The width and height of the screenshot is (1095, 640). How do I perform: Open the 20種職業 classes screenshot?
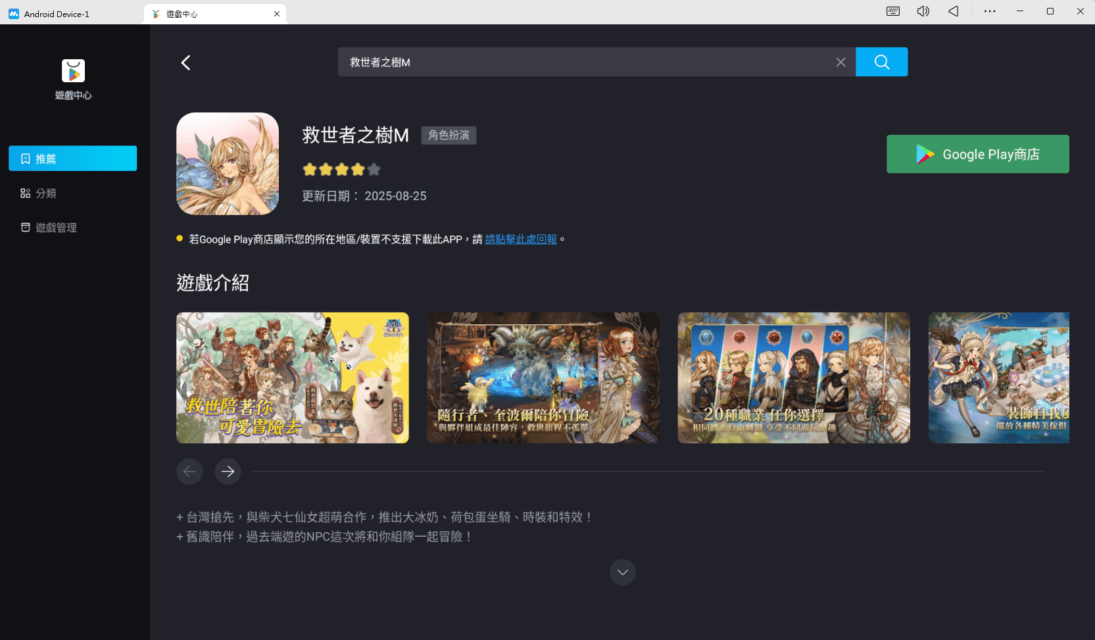[794, 378]
